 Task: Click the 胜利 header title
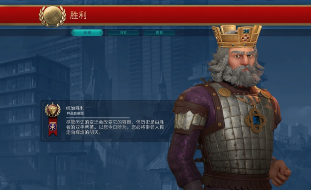78,15
